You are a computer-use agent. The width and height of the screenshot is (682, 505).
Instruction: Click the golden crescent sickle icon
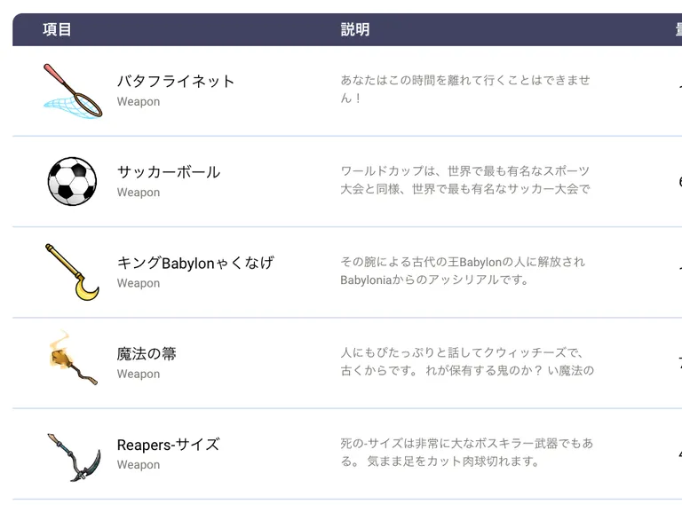72,272
